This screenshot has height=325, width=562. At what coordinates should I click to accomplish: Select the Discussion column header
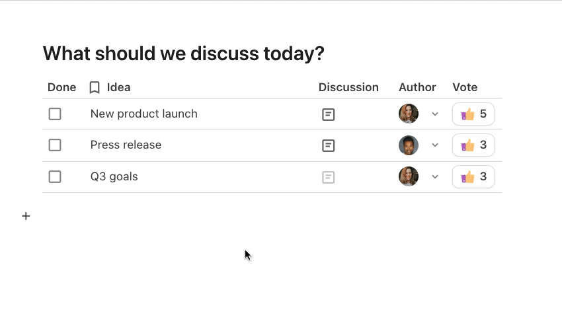pyautogui.click(x=348, y=87)
